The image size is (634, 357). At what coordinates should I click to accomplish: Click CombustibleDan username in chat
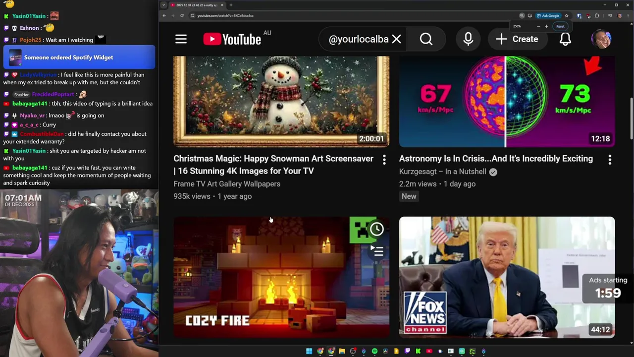pos(42,134)
